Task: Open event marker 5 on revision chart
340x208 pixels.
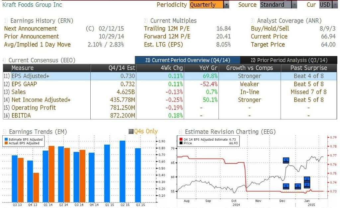Action: click(x=286, y=160)
